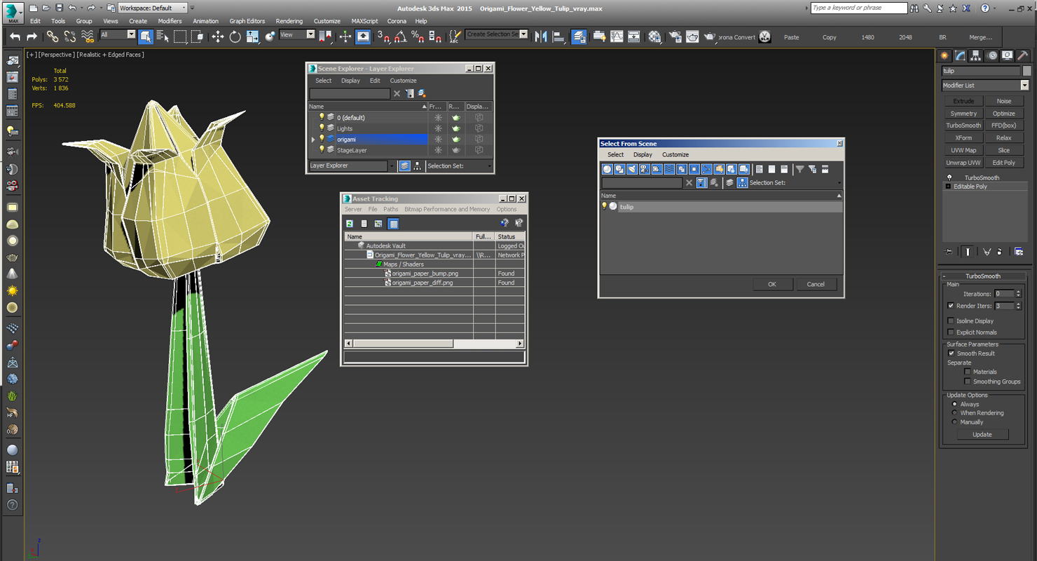Enable the Isoline Display checkbox

[951, 320]
